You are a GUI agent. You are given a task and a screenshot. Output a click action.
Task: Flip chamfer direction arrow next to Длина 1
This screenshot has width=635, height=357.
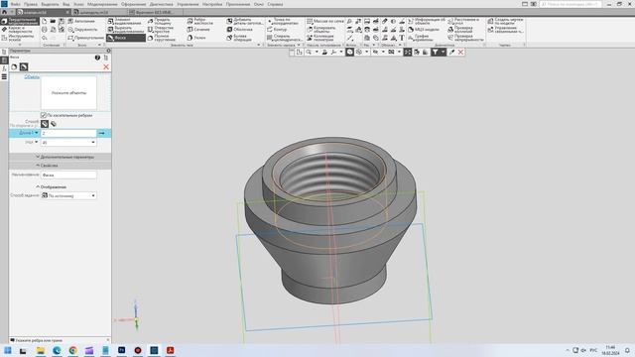coord(101,133)
